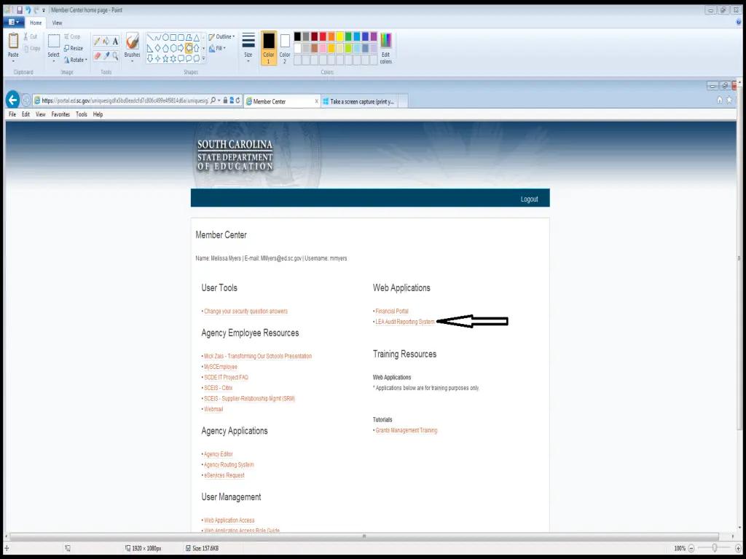This screenshot has height=559, width=746.
Task: Click the Select rectangle icon
Action: [54, 41]
